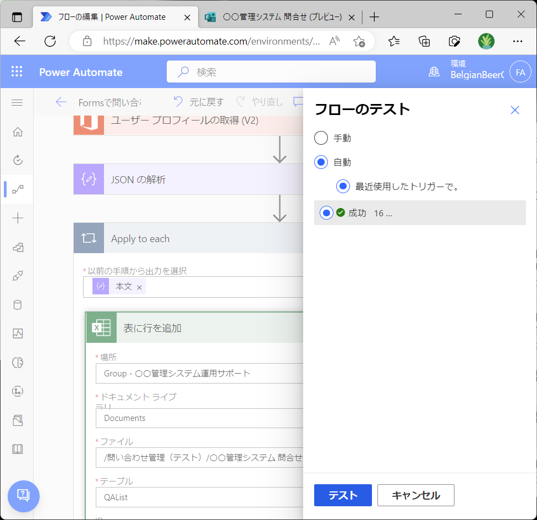Click 元に戻す undo button
Image resolution: width=537 pixels, height=520 pixels.
coord(198,102)
